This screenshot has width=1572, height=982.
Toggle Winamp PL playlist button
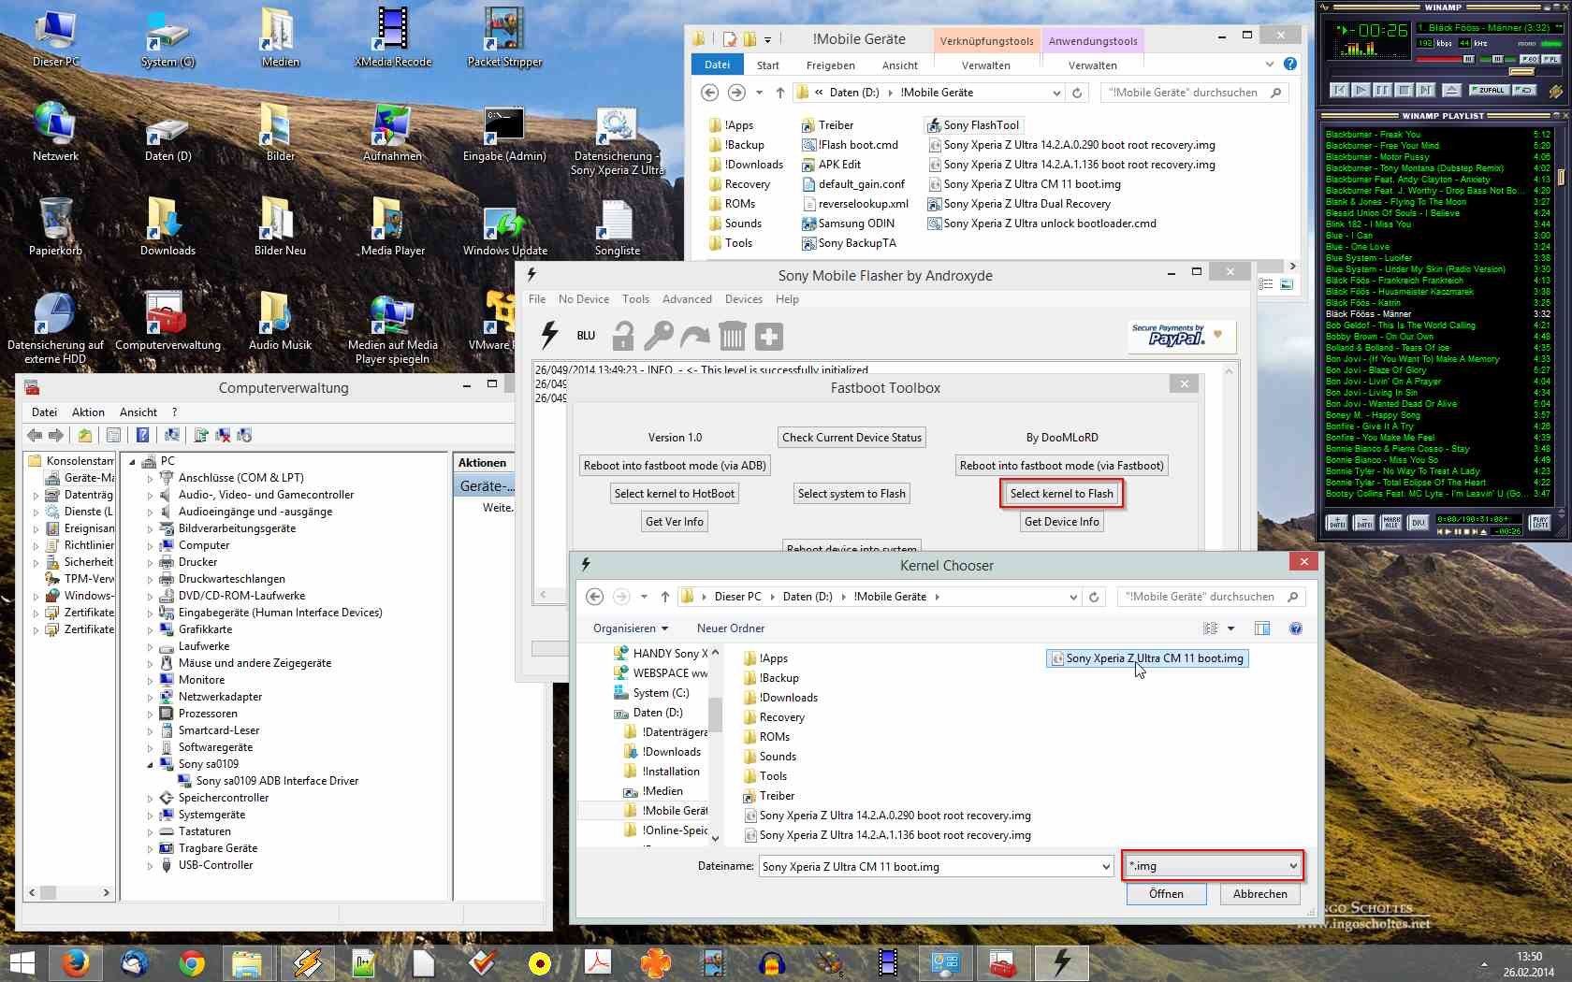(1551, 59)
